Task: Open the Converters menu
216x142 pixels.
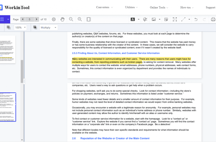Action: coord(104,7)
